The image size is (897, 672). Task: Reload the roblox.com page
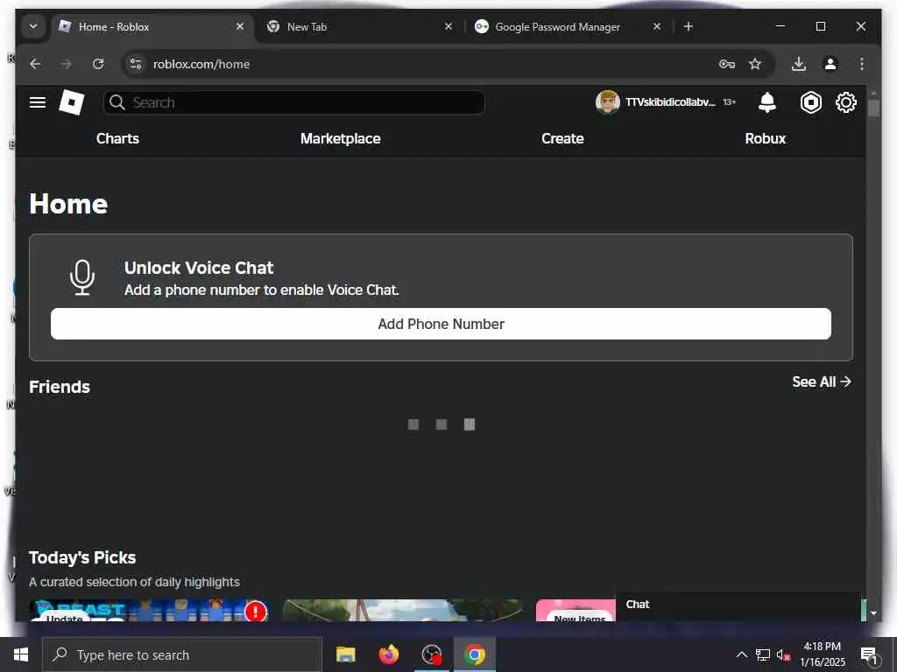(x=98, y=64)
